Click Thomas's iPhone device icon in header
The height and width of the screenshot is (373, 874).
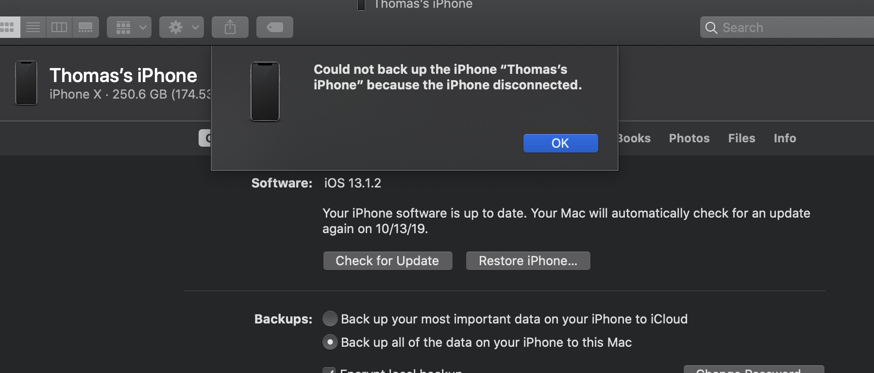tap(26, 83)
